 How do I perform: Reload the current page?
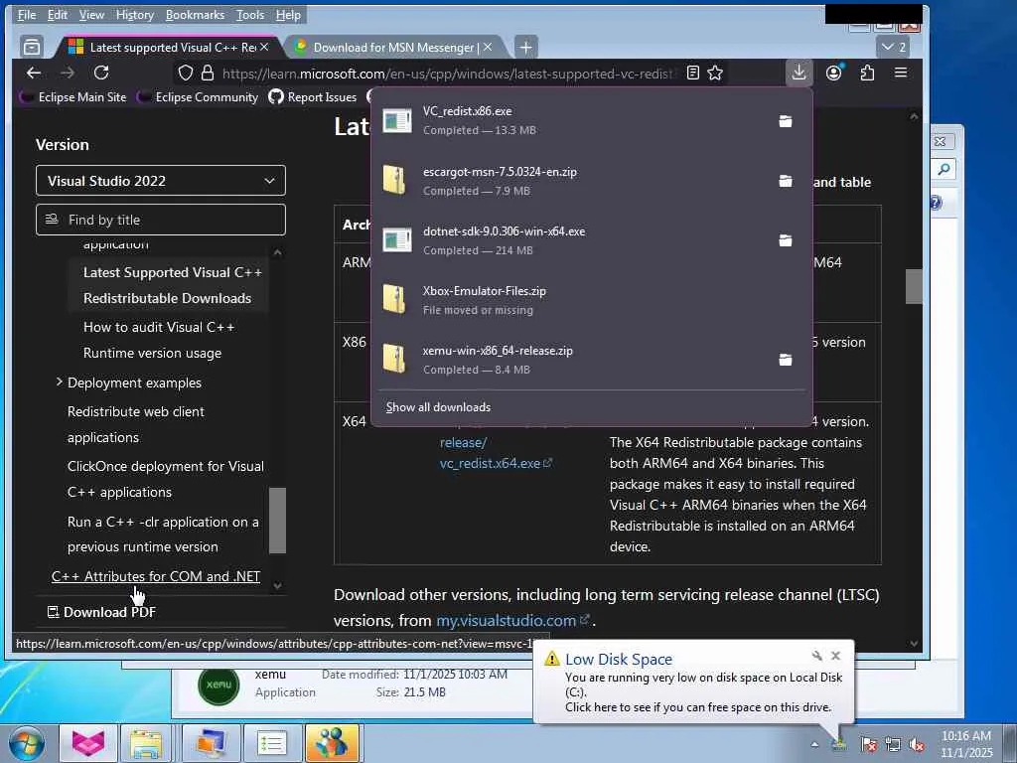click(102, 73)
